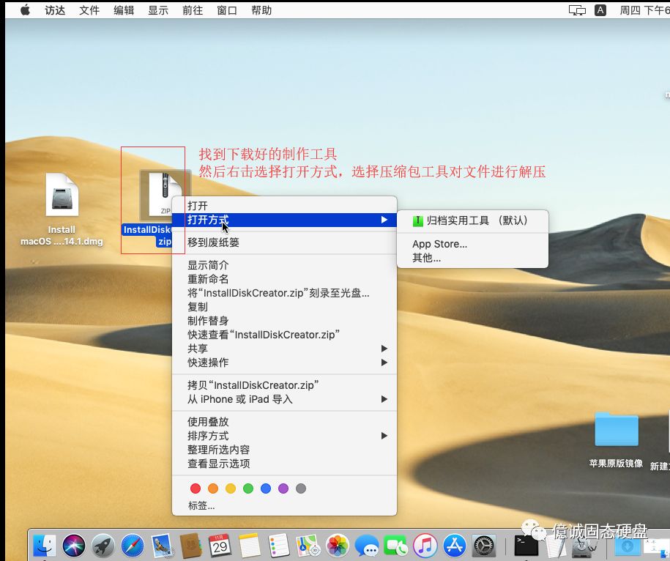The width and height of the screenshot is (670, 561).
Task: Choose 整理所选内容 in context menu
Action: click(284, 450)
